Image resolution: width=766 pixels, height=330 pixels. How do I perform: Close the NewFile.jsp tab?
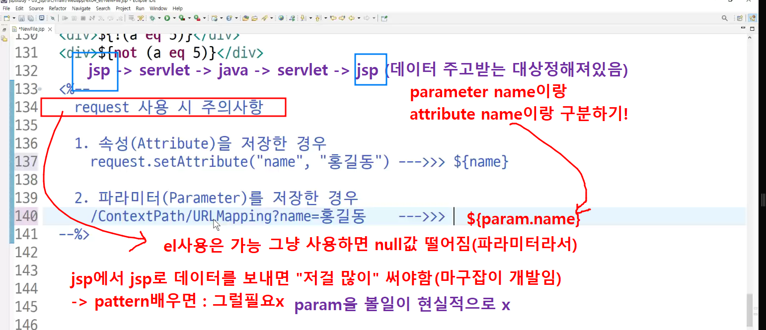pyautogui.click(x=50, y=29)
